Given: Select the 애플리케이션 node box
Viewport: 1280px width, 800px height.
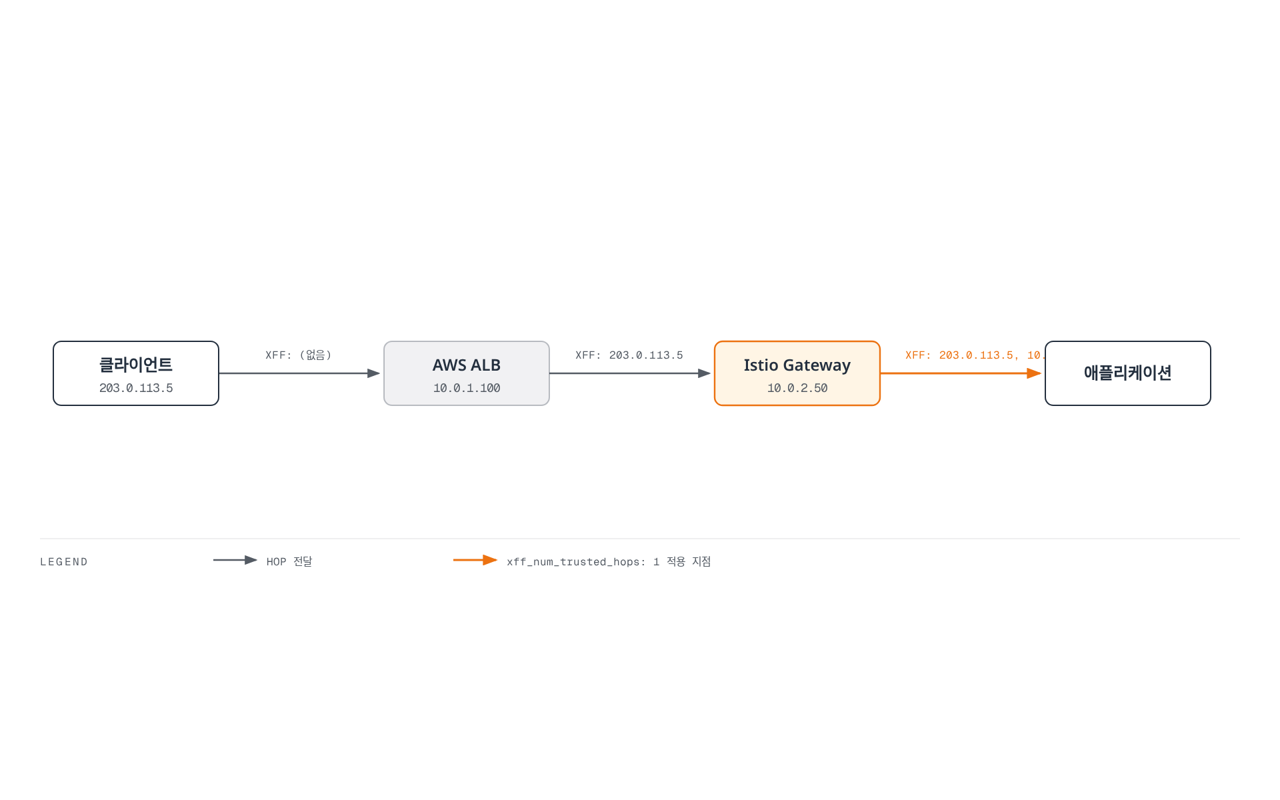Looking at the screenshot, I should 1128,373.
